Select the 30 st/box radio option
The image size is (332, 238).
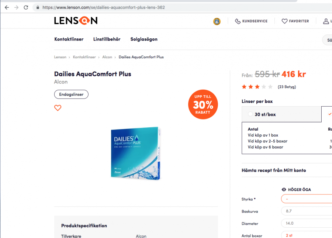pos(250,114)
